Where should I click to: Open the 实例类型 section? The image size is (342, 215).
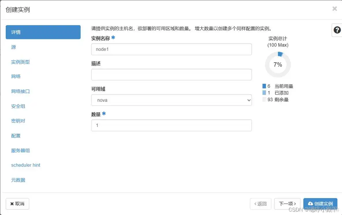pyautogui.click(x=21, y=62)
